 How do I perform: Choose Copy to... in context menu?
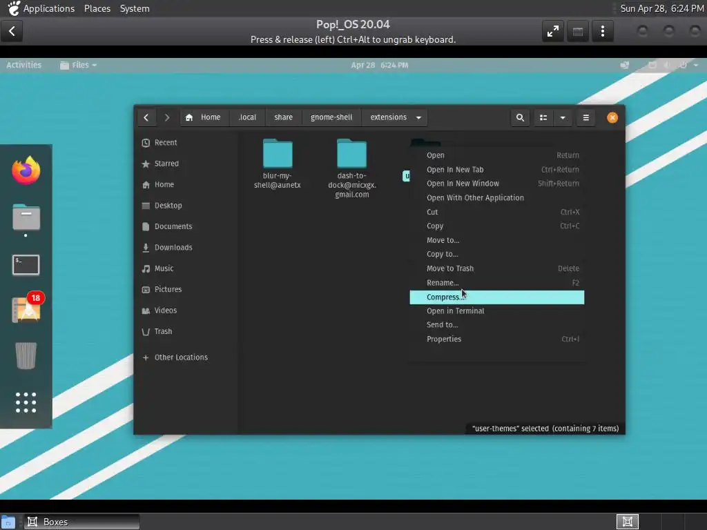(x=497, y=255)
